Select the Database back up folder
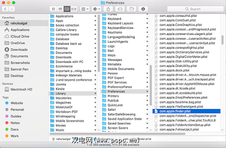 tap(73, 43)
